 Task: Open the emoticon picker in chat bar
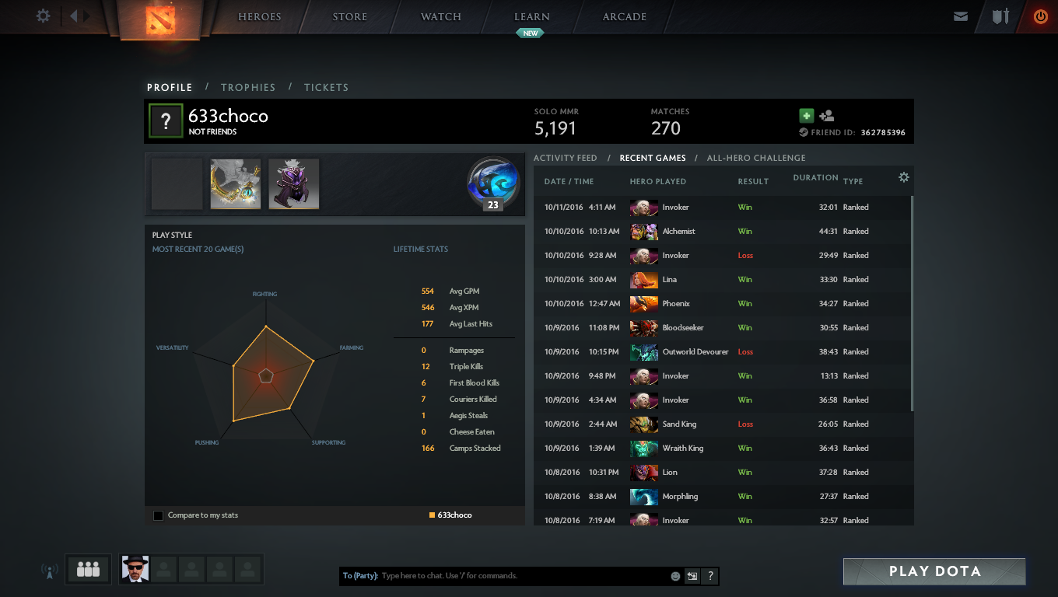coord(675,576)
